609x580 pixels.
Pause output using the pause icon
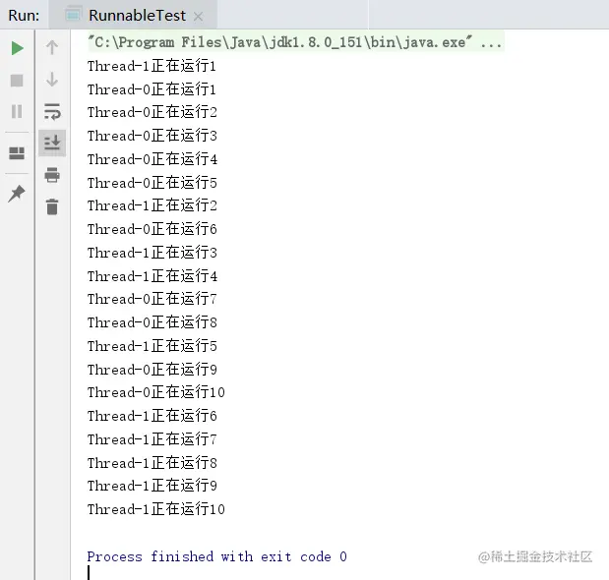click(17, 111)
